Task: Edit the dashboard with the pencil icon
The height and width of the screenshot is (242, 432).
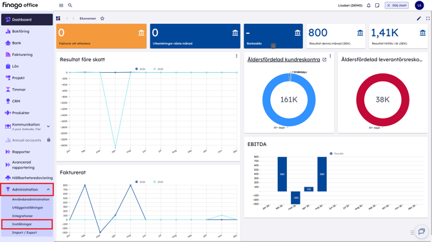Action: pyautogui.click(x=418, y=19)
